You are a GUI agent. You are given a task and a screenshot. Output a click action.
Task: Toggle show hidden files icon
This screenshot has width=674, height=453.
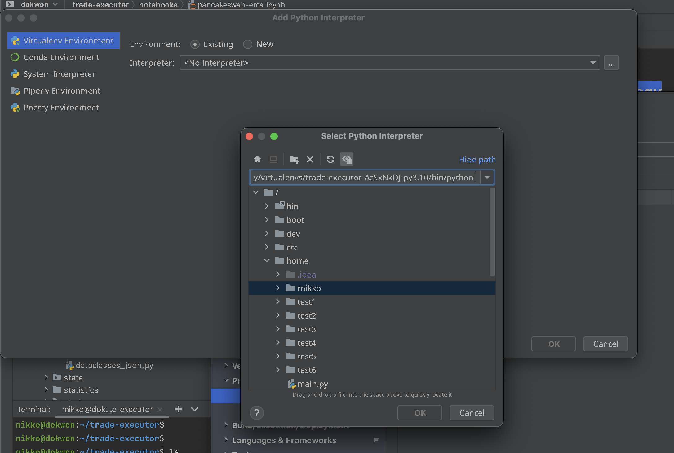(347, 159)
